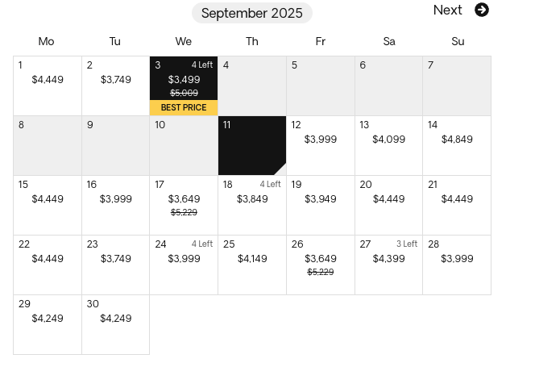
Task: Choose September 1 priced at $4,449
Action: pos(48,85)
